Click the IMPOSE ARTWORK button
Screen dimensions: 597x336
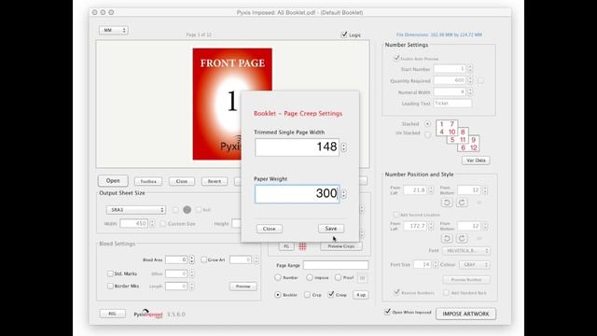[465, 314]
